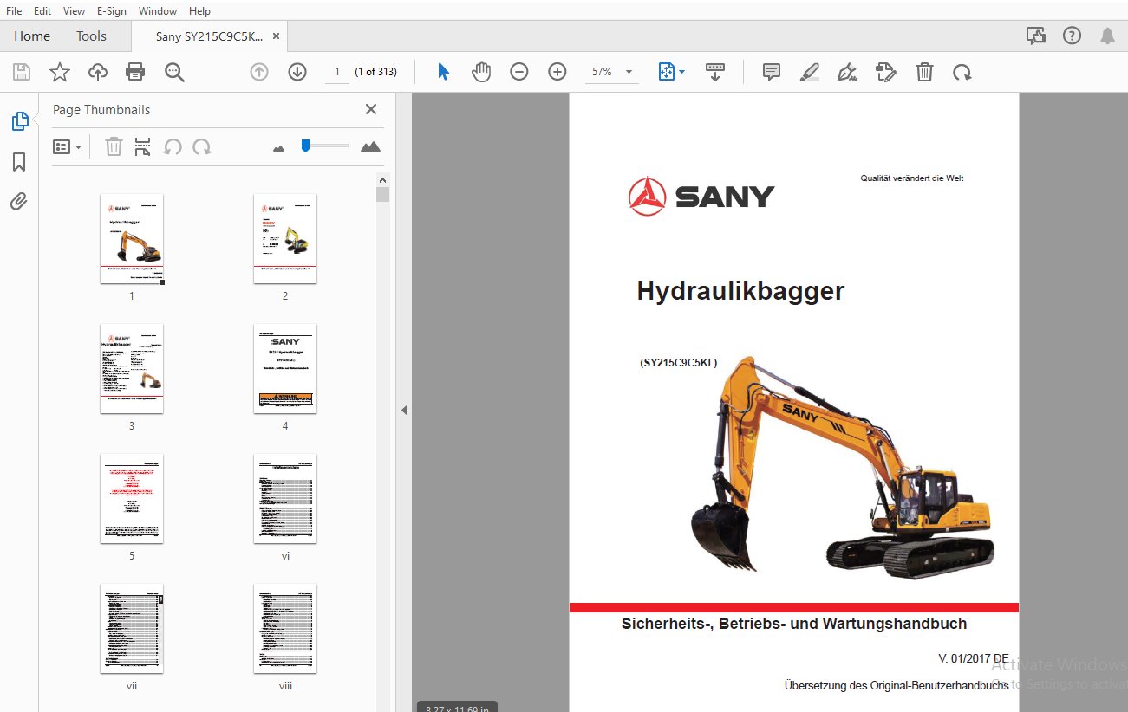Viewport: 1128px width, 712px height.
Task: Zoom in with the plus circle button
Action: tap(557, 72)
